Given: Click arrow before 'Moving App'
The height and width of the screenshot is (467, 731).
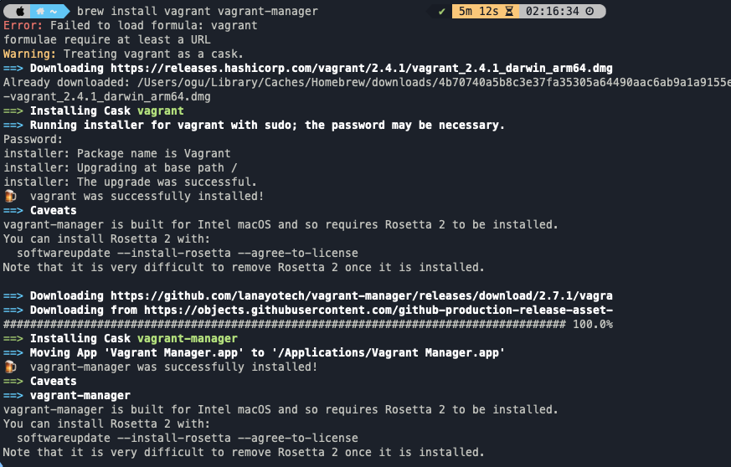Looking at the screenshot, I should point(13,353).
